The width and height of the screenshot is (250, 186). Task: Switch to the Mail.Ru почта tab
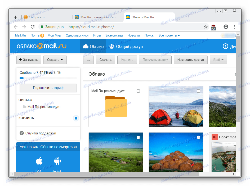(x=97, y=17)
